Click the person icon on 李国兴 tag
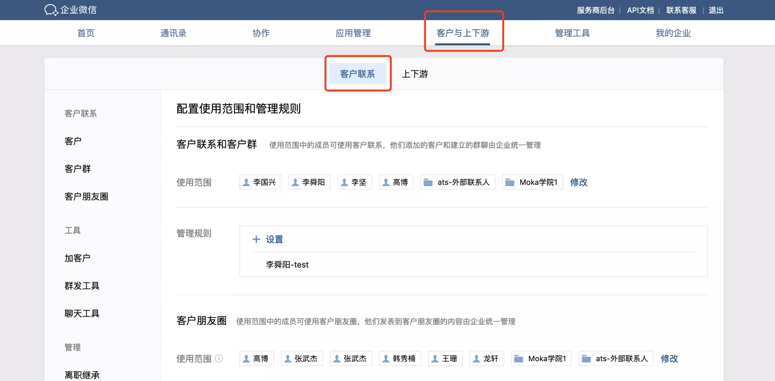 point(246,182)
